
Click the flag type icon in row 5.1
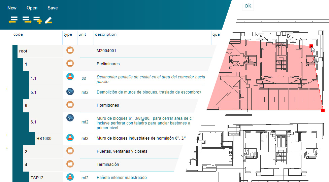(70, 92)
